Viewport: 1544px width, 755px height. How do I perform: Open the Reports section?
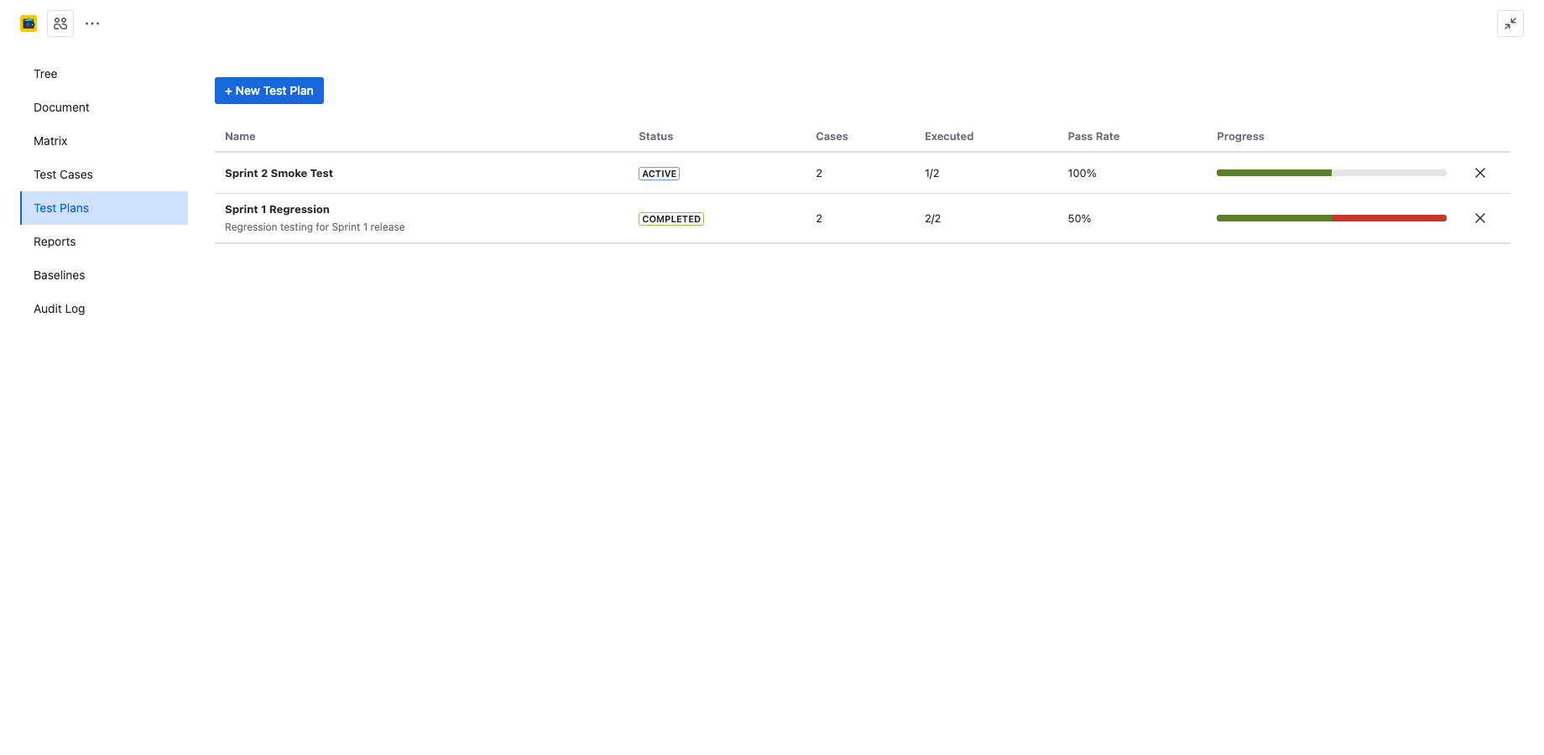coord(55,242)
